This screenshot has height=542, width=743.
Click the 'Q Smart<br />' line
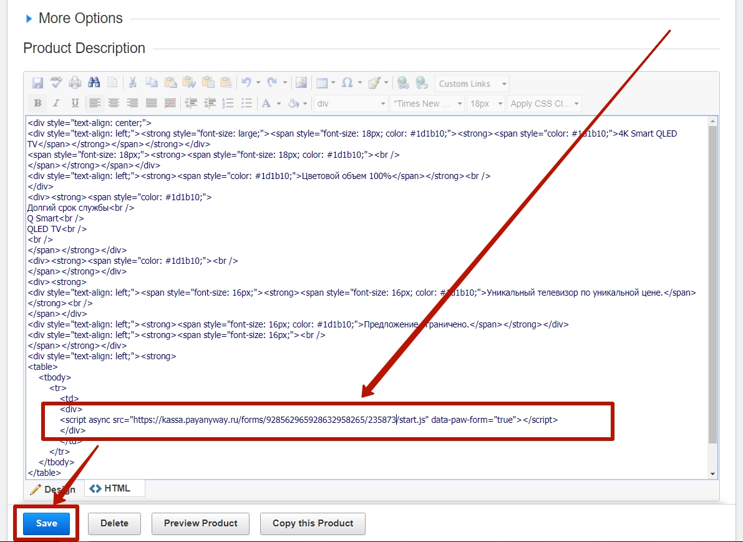(56, 218)
